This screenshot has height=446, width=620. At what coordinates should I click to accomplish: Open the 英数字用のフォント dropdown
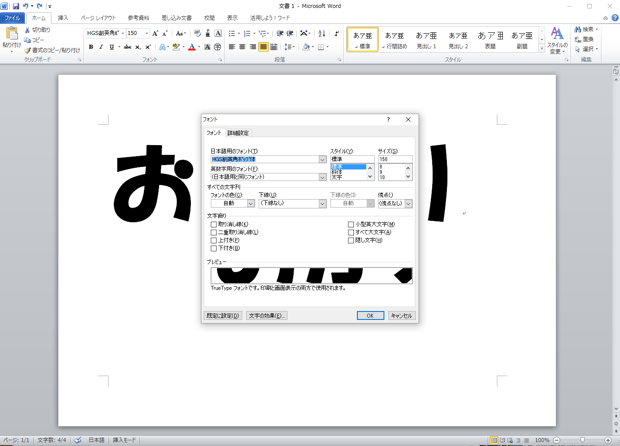point(323,177)
